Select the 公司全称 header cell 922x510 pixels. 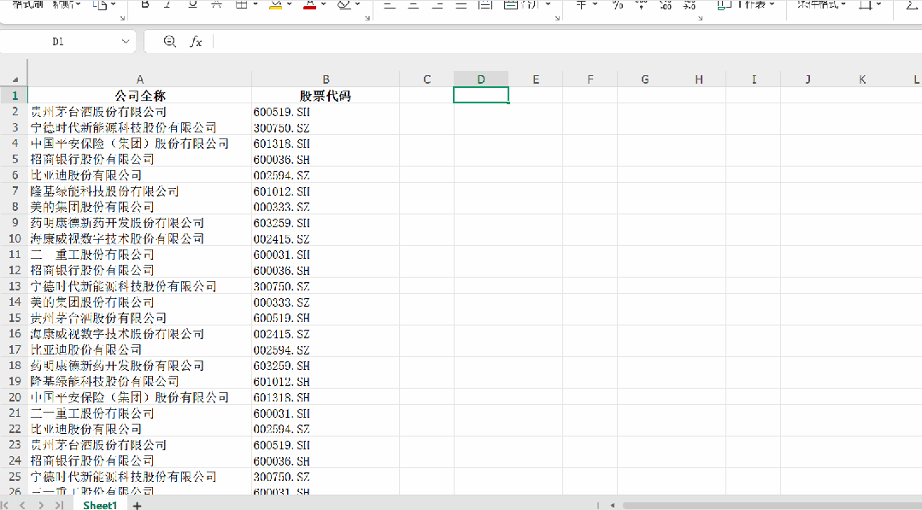coord(140,96)
